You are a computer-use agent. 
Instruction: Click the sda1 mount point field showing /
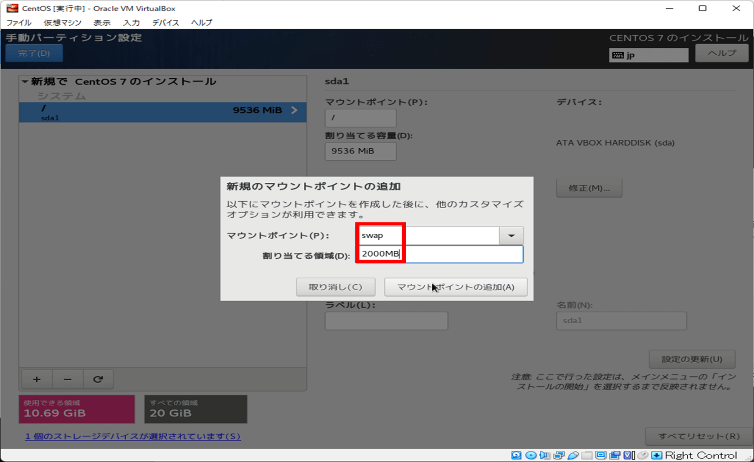coord(361,118)
